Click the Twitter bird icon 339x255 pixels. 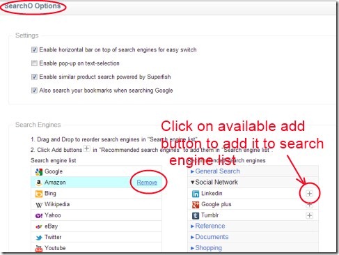(39, 238)
